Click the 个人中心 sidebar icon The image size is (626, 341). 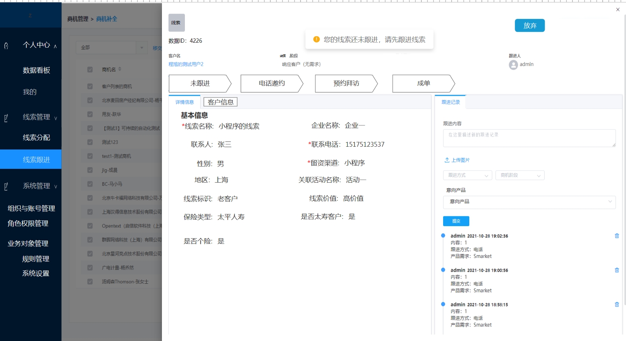pyautogui.click(x=6, y=46)
